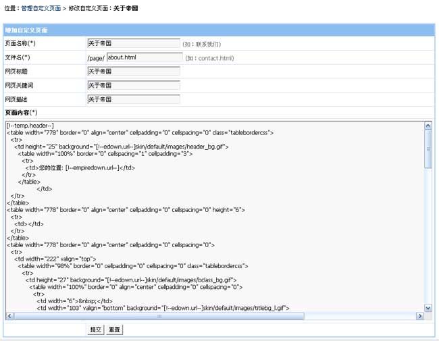Click the horizontal scrollbar's left arrow

(x=9, y=316)
